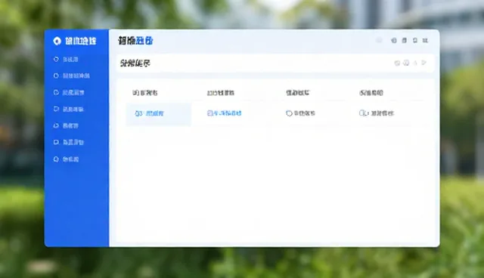Open the sixth blue sidebar menu item
The width and height of the screenshot is (484, 278).
click(69, 142)
